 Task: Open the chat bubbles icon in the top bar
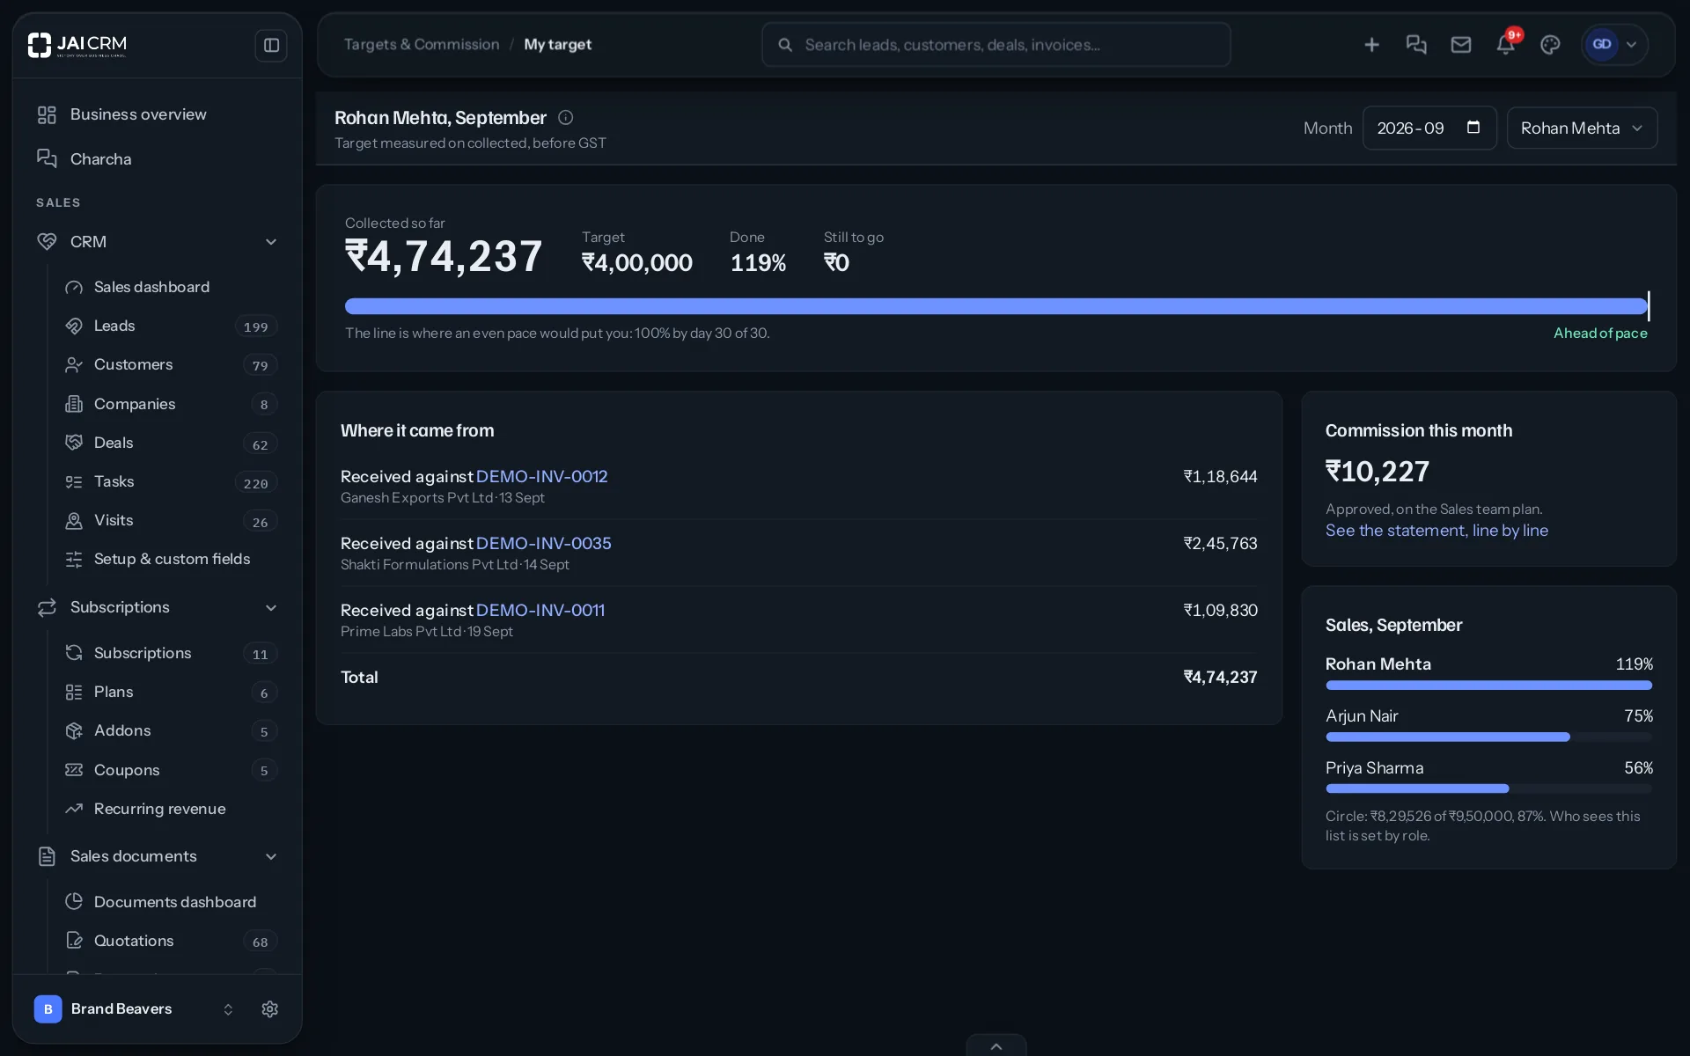[x=1416, y=45]
